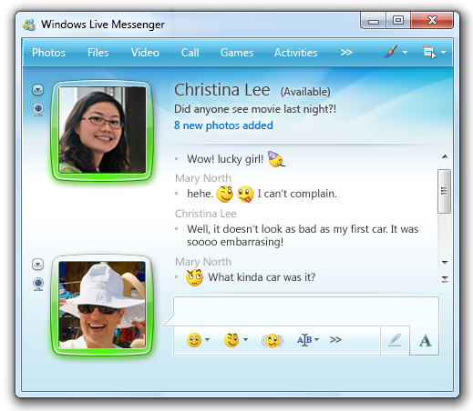Click Christina Lee's display picture
473x411 pixels.
(x=102, y=130)
